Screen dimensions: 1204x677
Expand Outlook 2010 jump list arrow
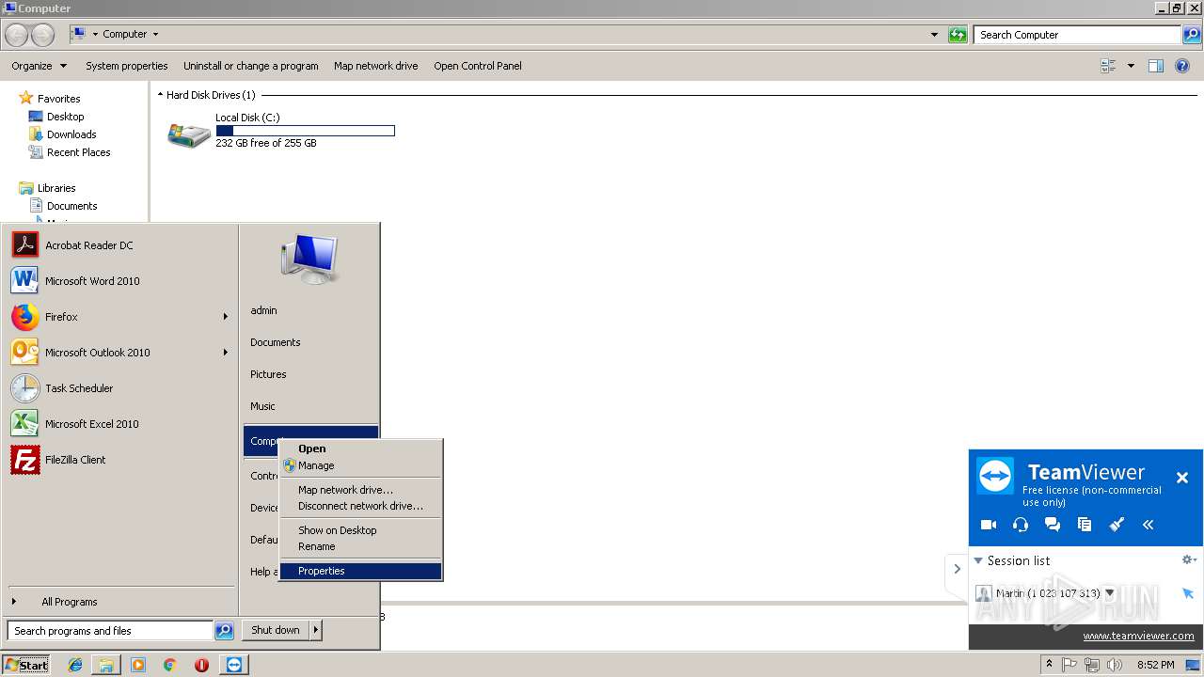point(225,353)
